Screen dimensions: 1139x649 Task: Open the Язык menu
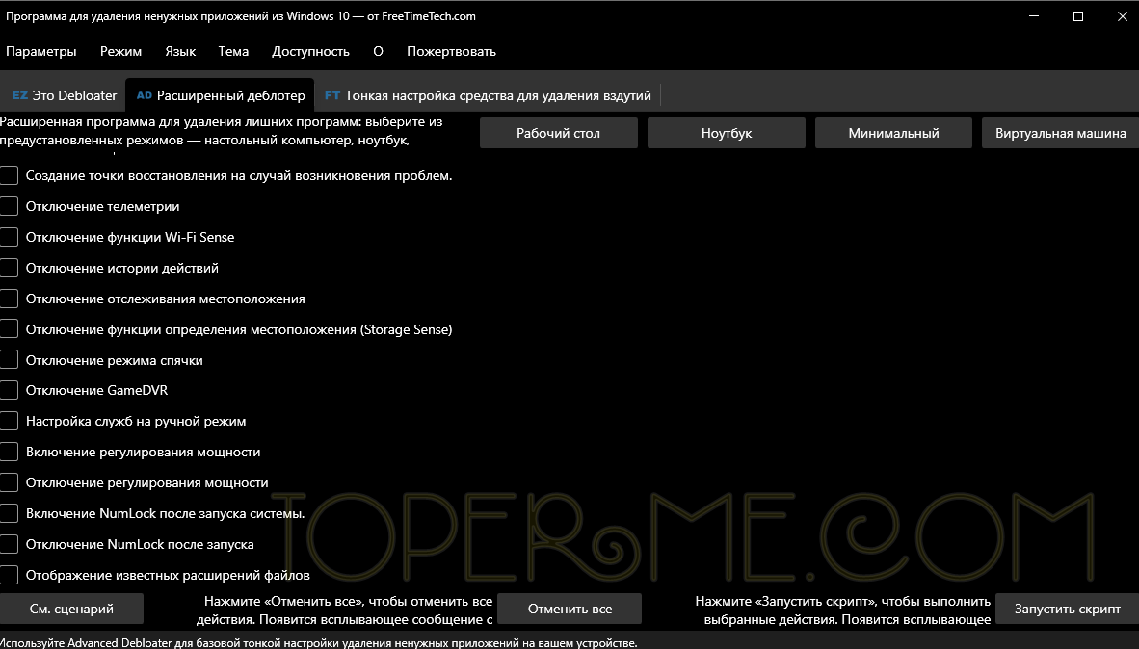pyautogui.click(x=180, y=52)
